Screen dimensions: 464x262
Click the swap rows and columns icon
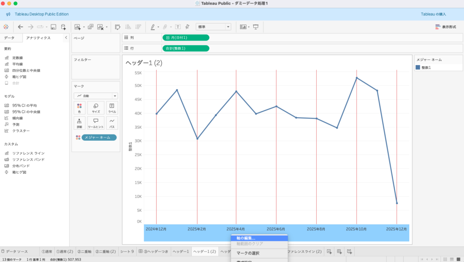117,27
